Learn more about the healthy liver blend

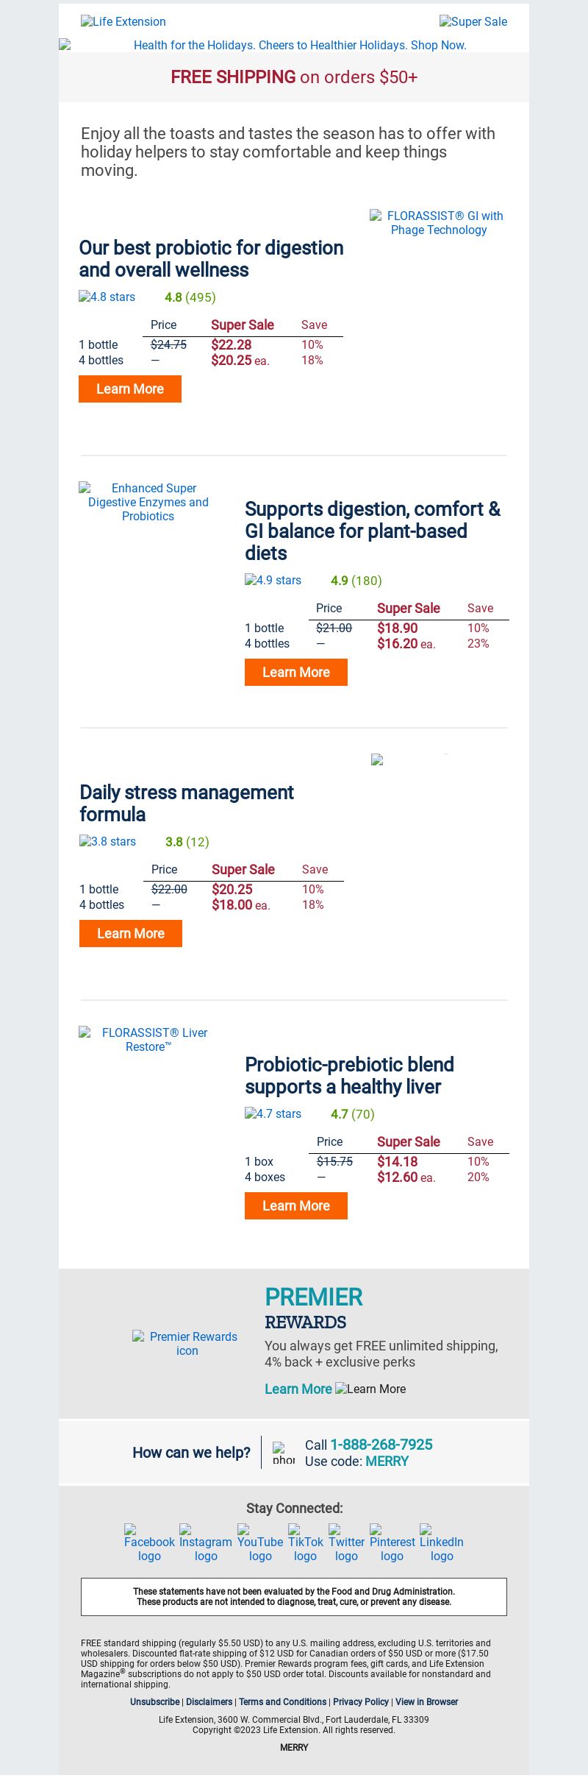(296, 1205)
